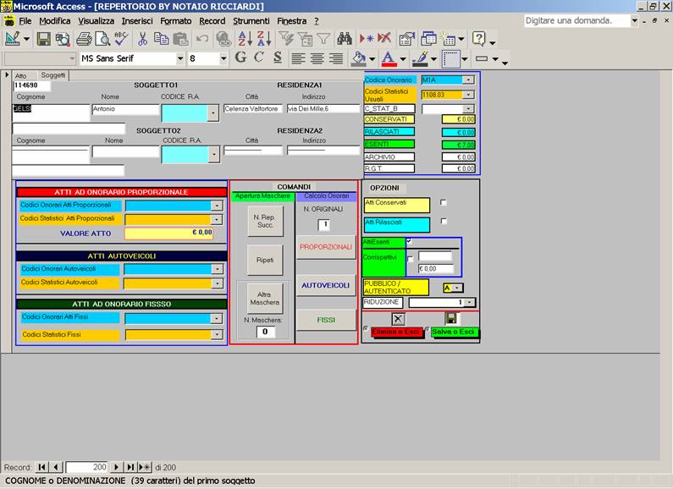This screenshot has height=489, width=673.
Task: Click the PROPORZIONALI button
Action: coord(326,247)
